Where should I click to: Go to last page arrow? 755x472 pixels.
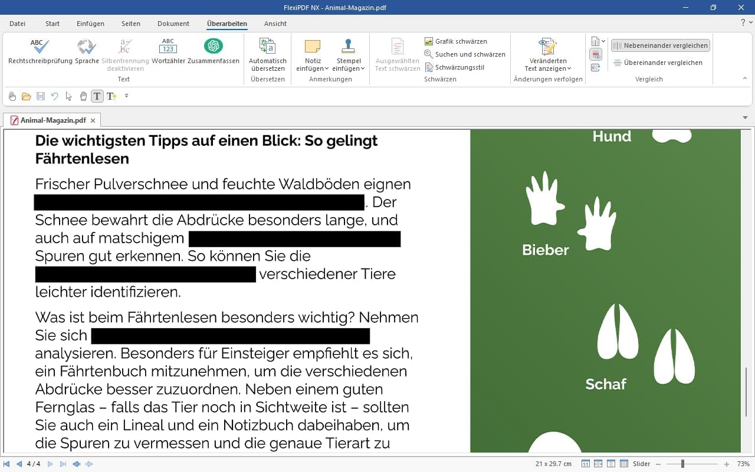63,464
